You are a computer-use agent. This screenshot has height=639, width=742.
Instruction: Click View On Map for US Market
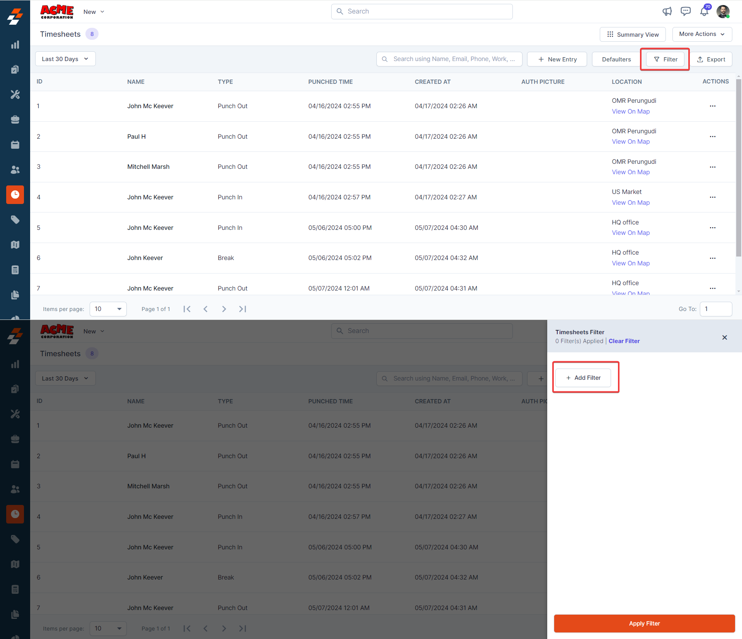(x=631, y=202)
